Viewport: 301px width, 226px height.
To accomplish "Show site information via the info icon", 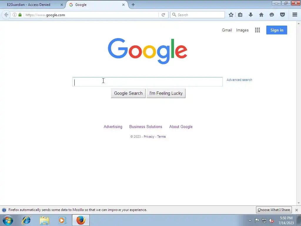I will pyautogui.click(x=15, y=15).
